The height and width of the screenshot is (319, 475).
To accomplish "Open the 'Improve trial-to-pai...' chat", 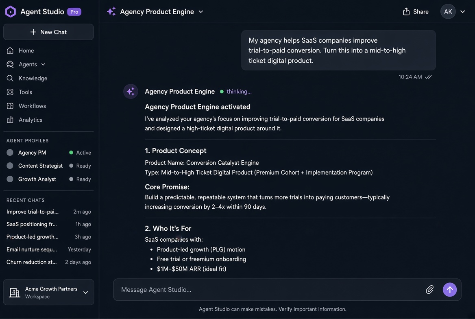I will (x=48, y=212).
